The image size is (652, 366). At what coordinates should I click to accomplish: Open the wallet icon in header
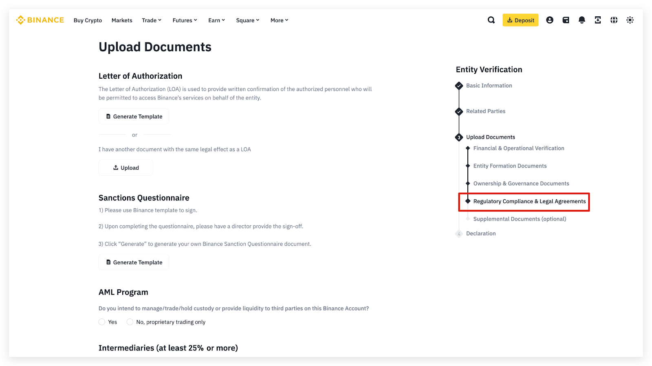(566, 20)
